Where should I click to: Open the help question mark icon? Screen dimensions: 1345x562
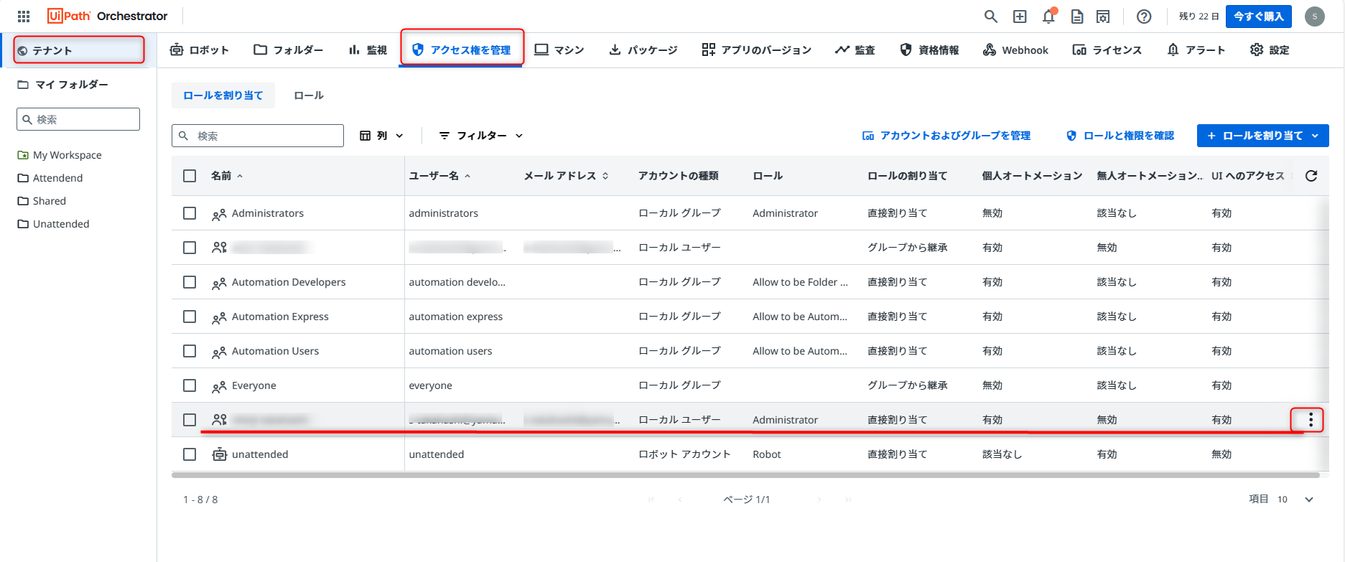pyautogui.click(x=1144, y=17)
